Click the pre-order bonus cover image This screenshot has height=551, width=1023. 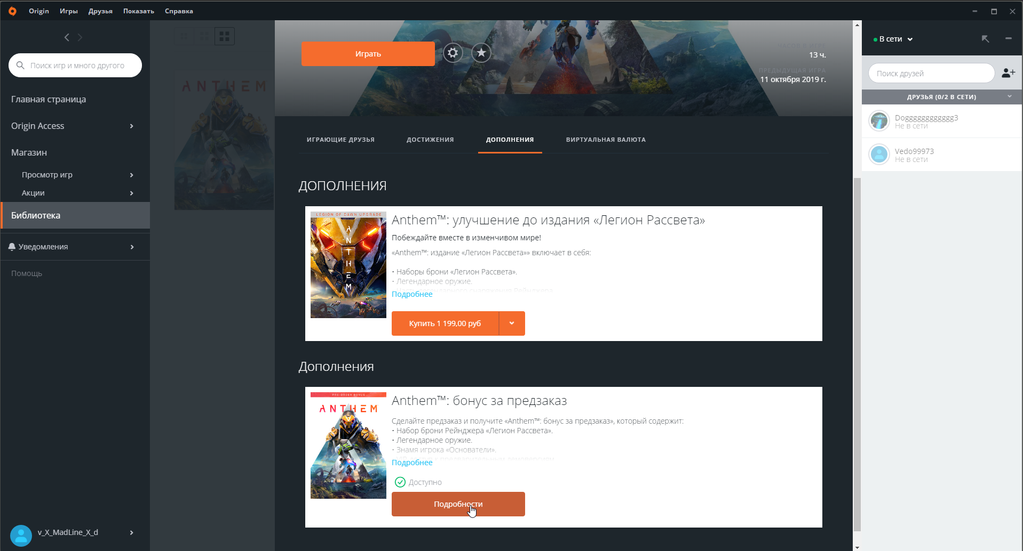coord(348,445)
